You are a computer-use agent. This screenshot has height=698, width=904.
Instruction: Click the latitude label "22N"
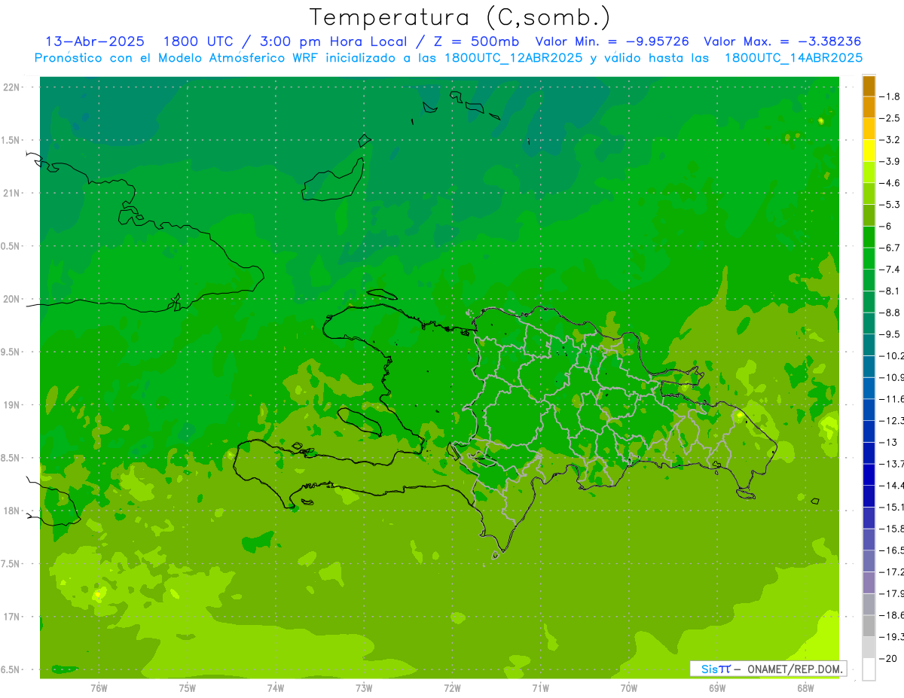click(13, 87)
